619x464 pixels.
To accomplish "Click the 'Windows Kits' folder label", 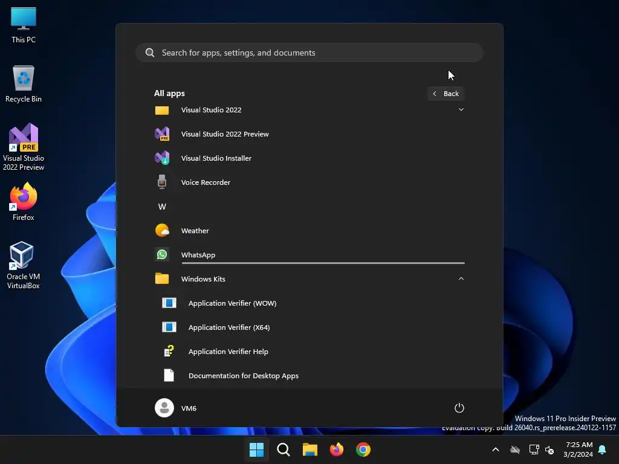I will point(203,279).
